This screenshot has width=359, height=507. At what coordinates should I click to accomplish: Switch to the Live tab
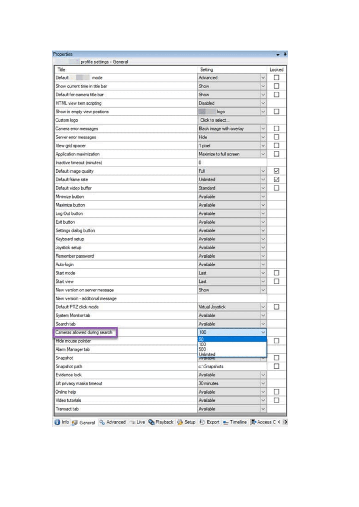[x=137, y=422]
